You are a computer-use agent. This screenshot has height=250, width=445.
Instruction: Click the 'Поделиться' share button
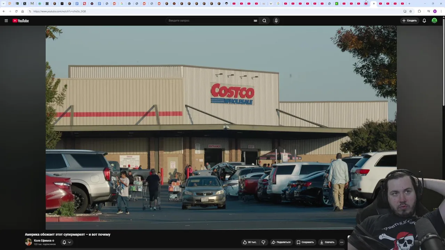point(281,242)
